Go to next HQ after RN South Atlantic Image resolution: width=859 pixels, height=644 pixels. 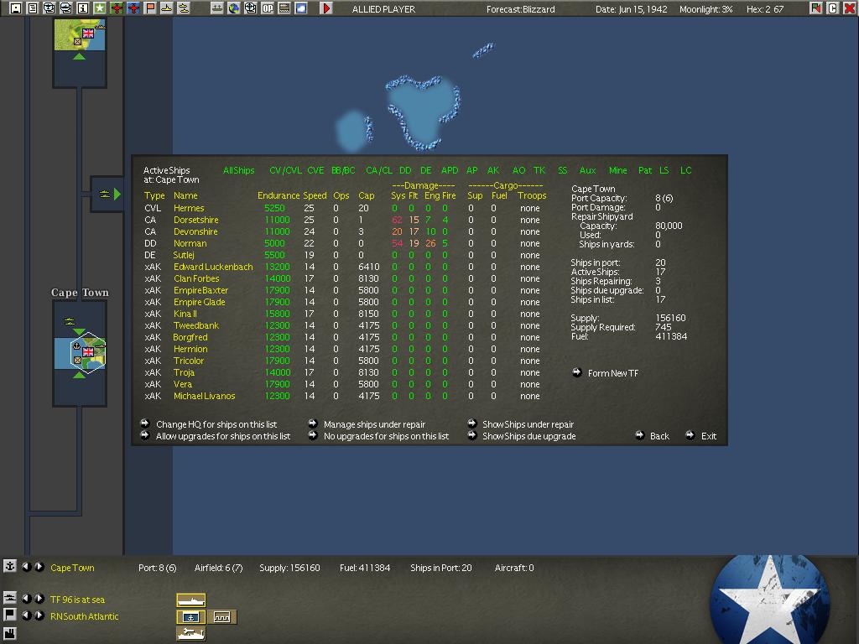39,615
